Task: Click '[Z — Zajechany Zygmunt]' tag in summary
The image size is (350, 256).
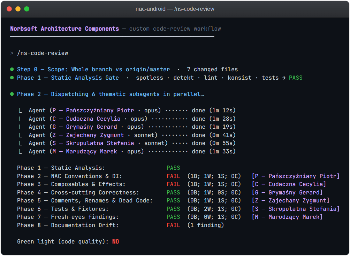Action: (x=290, y=201)
